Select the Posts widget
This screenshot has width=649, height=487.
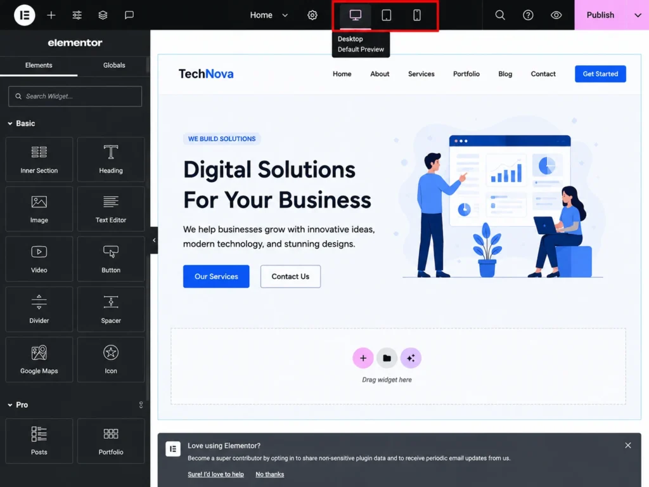[39, 441]
